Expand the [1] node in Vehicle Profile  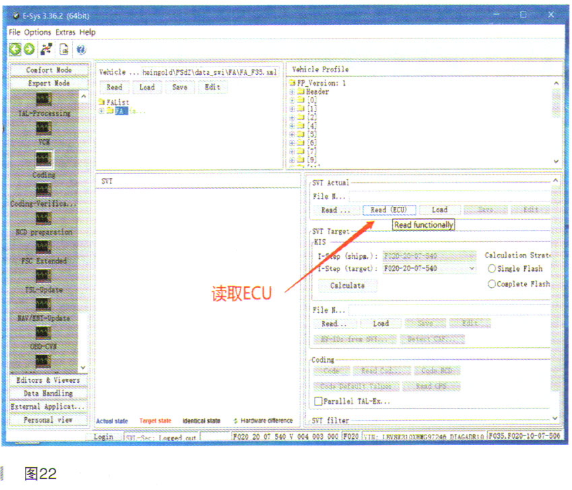292,109
